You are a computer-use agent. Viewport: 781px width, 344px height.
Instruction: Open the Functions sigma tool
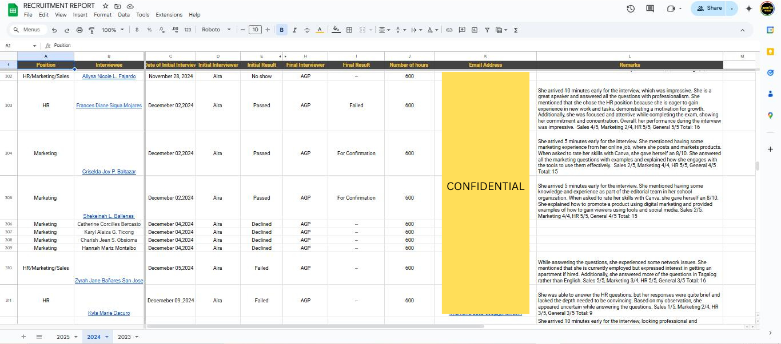[516, 30]
